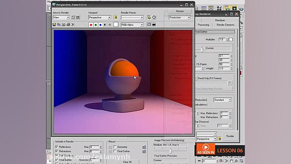The image size is (291, 164).
Task: Collapse the Final Gather rollout header
Action: coord(215,31)
